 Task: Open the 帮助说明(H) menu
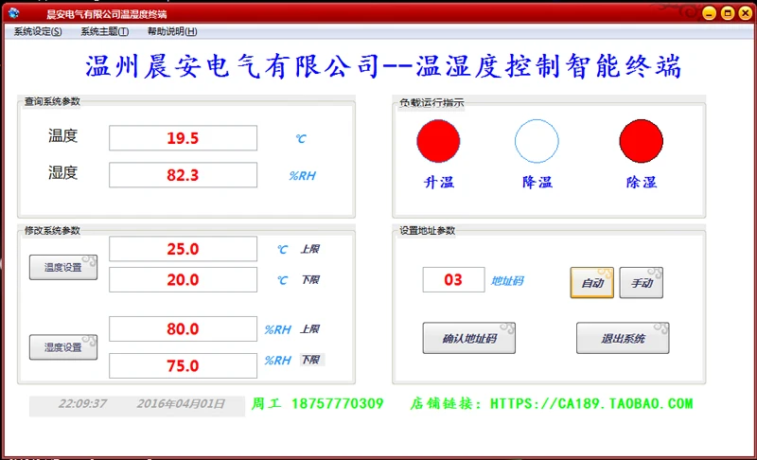(172, 31)
